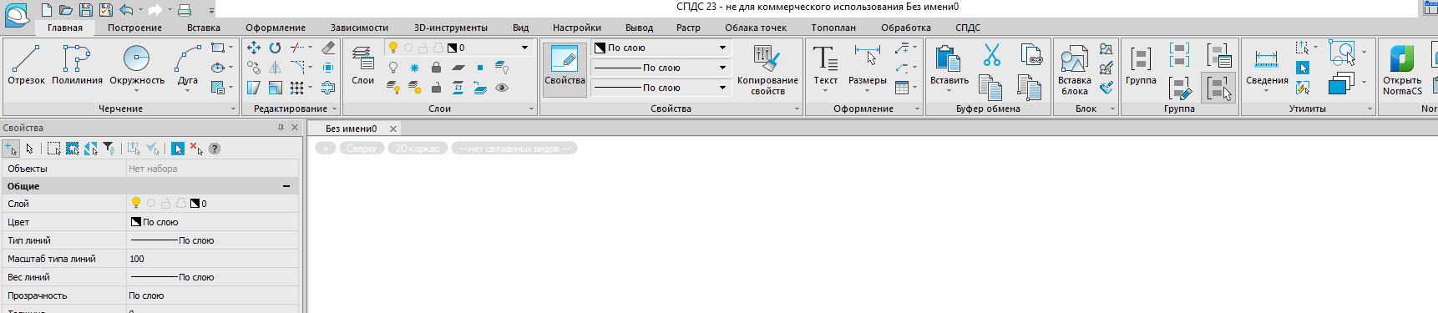1438x313 pixels.
Task: Click the 2D-каркас visual style label
Action: click(x=418, y=149)
